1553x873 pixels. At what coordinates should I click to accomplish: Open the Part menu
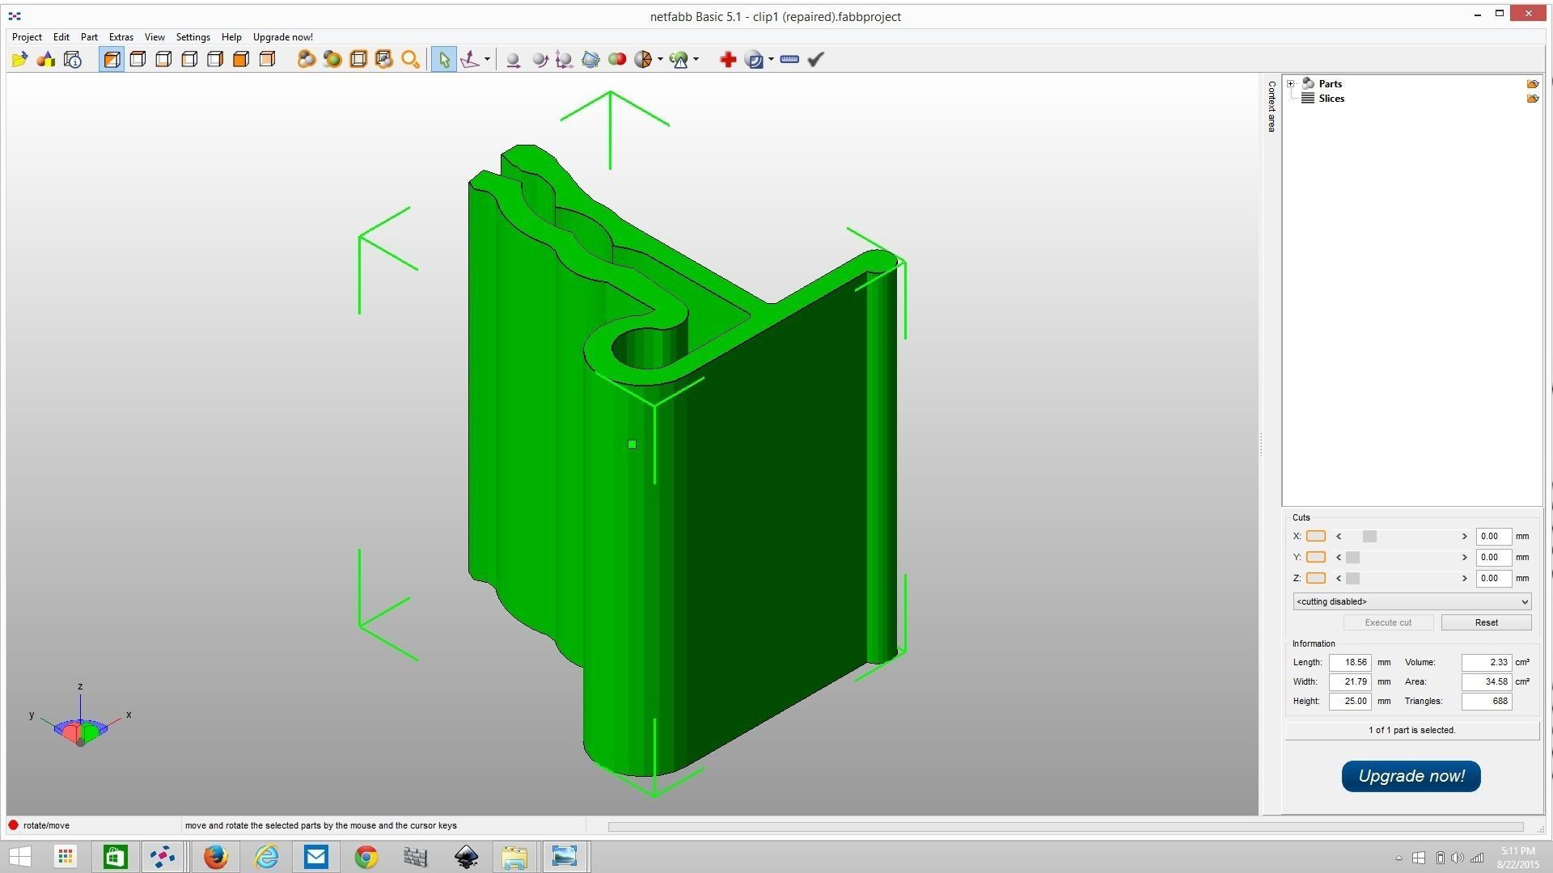89,37
